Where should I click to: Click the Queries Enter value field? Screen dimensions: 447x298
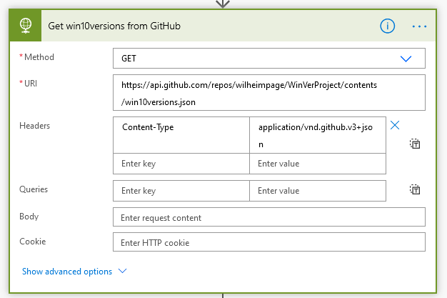coord(317,191)
